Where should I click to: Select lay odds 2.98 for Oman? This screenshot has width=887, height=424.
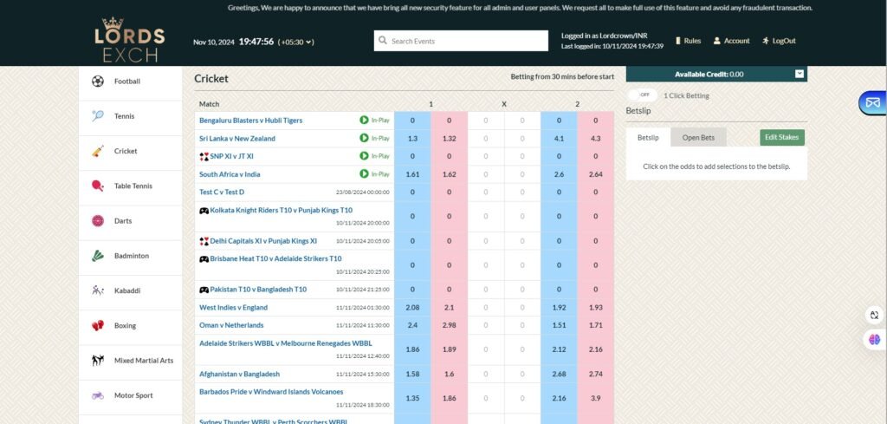pyautogui.click(x=450, y=325)
